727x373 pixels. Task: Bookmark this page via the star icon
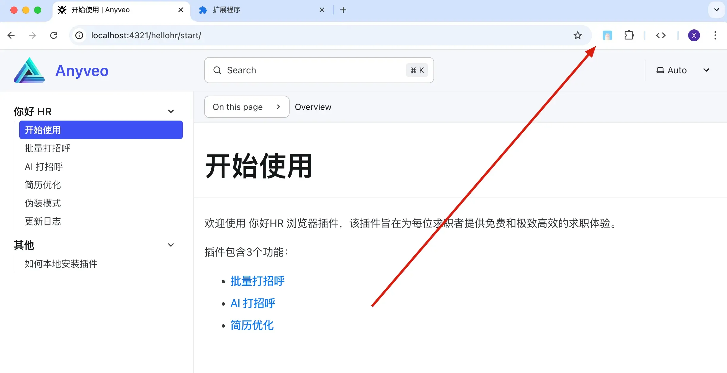(577, 35)
